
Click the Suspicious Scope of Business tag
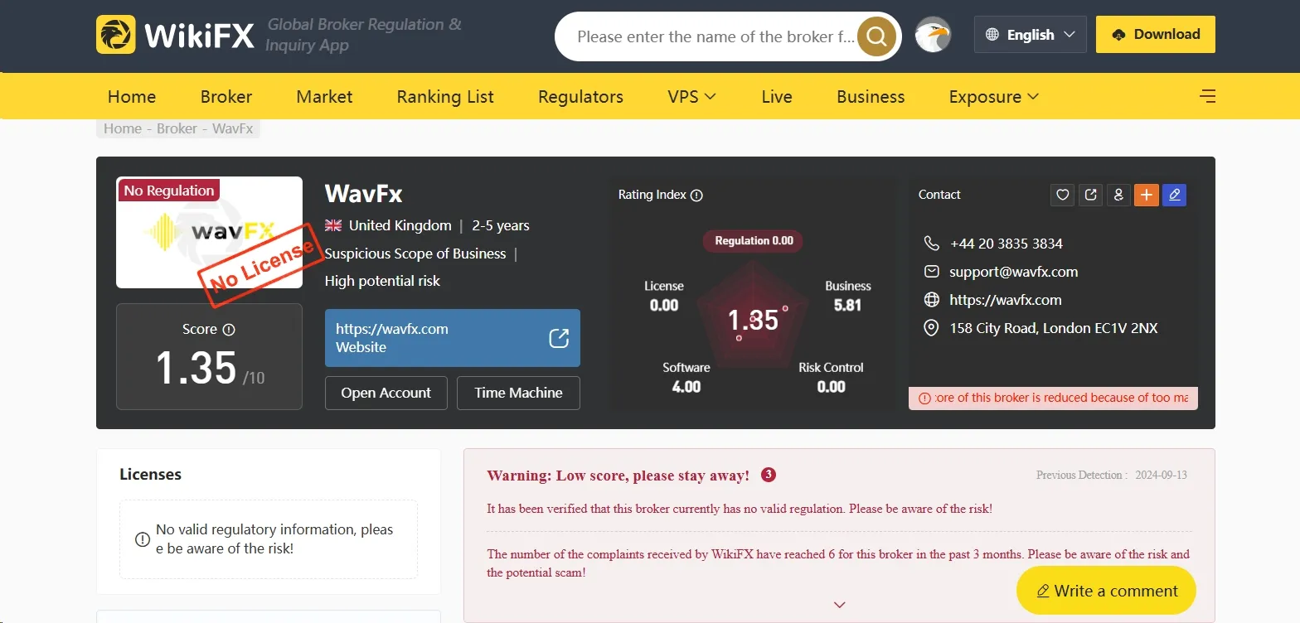pos(415,254)
